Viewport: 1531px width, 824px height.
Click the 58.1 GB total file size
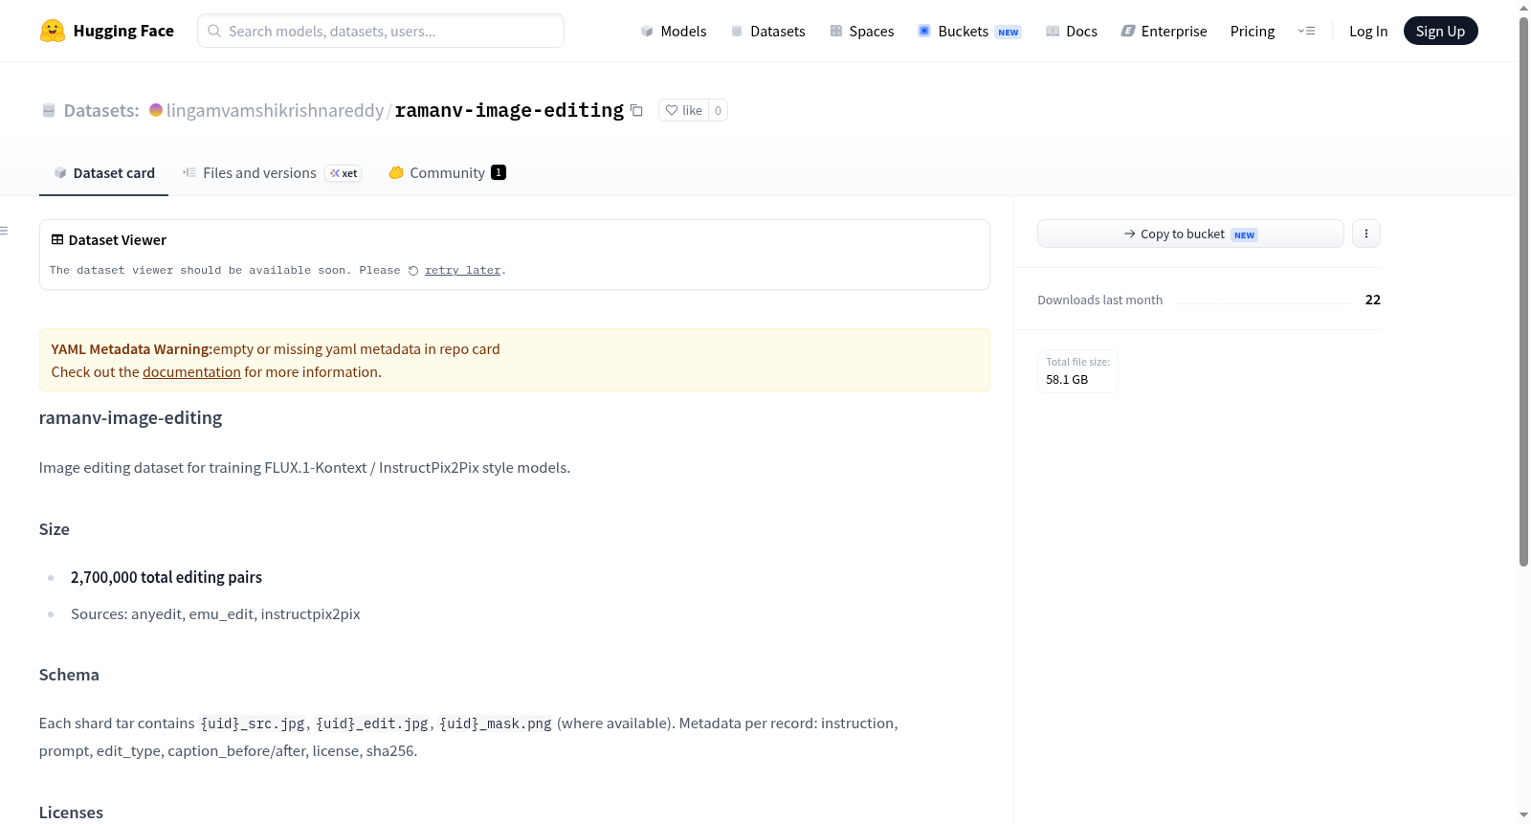(x=1067, y=380)
